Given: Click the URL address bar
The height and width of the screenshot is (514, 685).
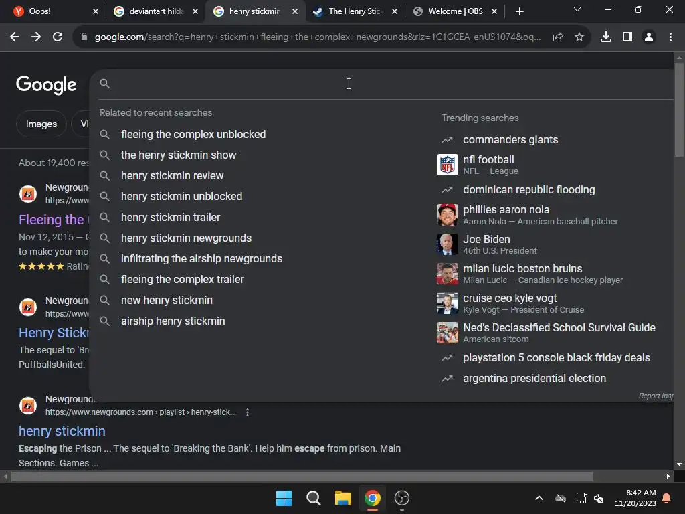Looking at the screenshot, I should tap(317, 37).
